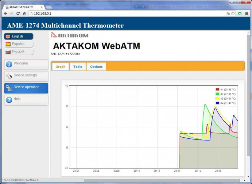Click the blue info icon beside Welcome
Image resolution: width=252 pixels, height=184 pixels.
(x=9, y=64)
